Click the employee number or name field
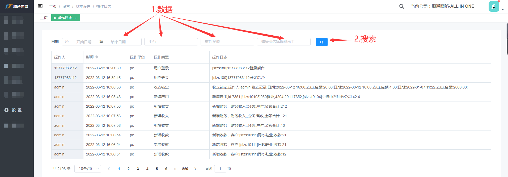 [283, 42]
